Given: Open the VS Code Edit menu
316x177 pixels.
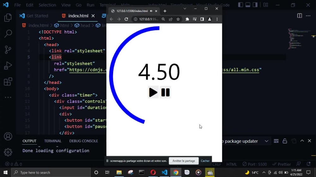Looking at the screenshot, I should (30, 5).
